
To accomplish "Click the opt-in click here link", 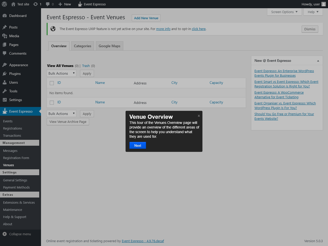I will pos(199,29).
